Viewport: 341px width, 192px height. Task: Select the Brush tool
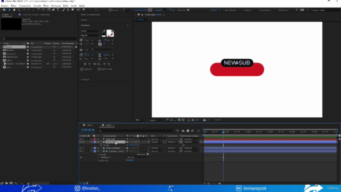click(63, 10)
